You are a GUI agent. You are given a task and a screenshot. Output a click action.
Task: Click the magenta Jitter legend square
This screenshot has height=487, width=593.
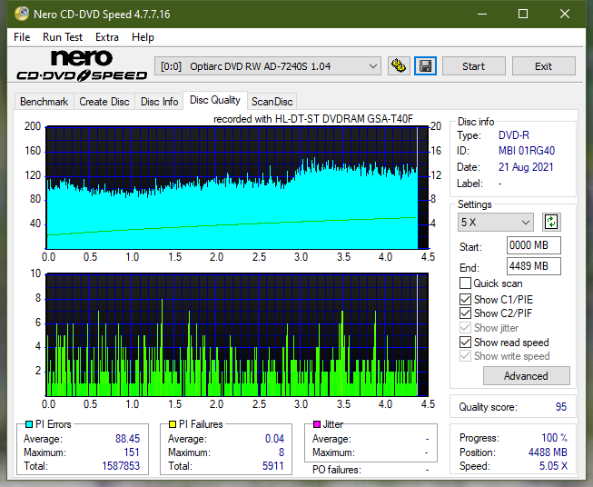317,424
